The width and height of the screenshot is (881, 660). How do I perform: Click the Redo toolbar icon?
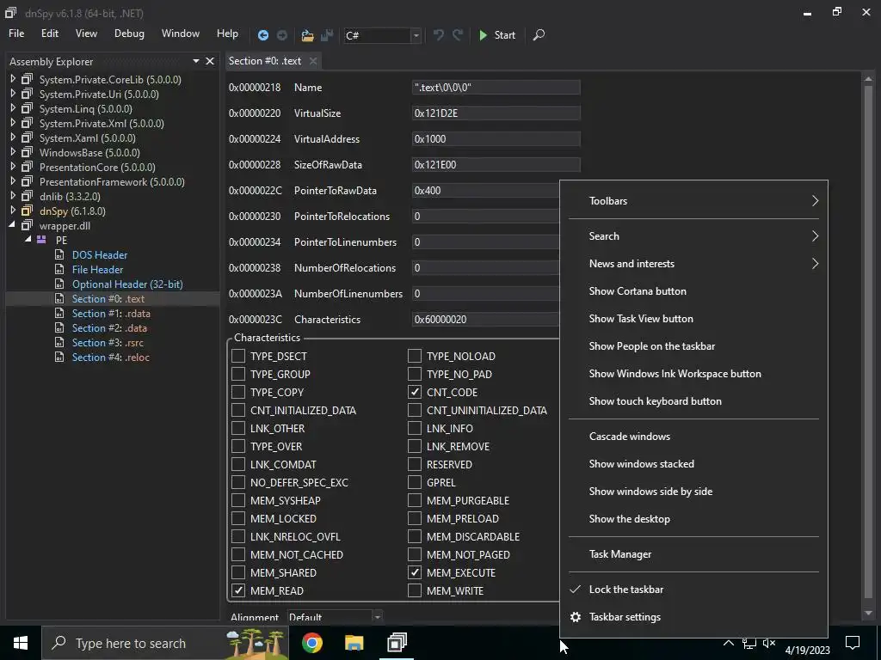pyautogui.click(x=458, y=34)
